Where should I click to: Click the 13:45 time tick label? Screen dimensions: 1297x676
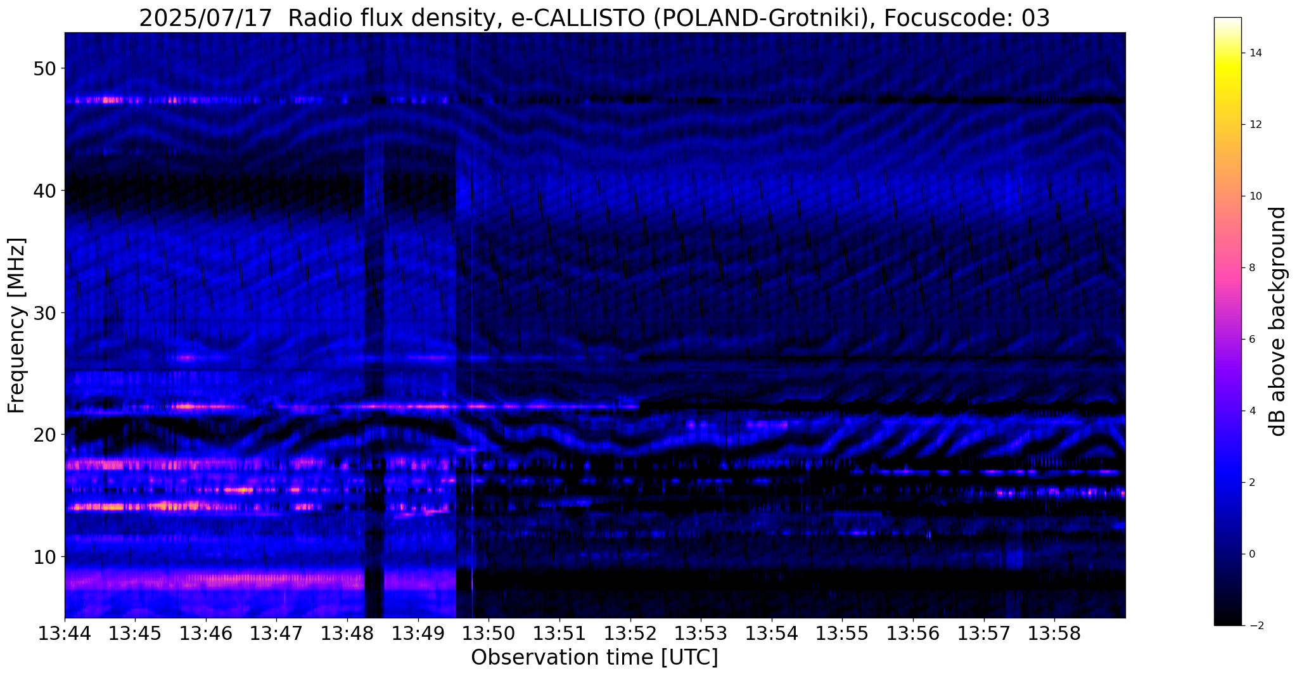point(135,634)
